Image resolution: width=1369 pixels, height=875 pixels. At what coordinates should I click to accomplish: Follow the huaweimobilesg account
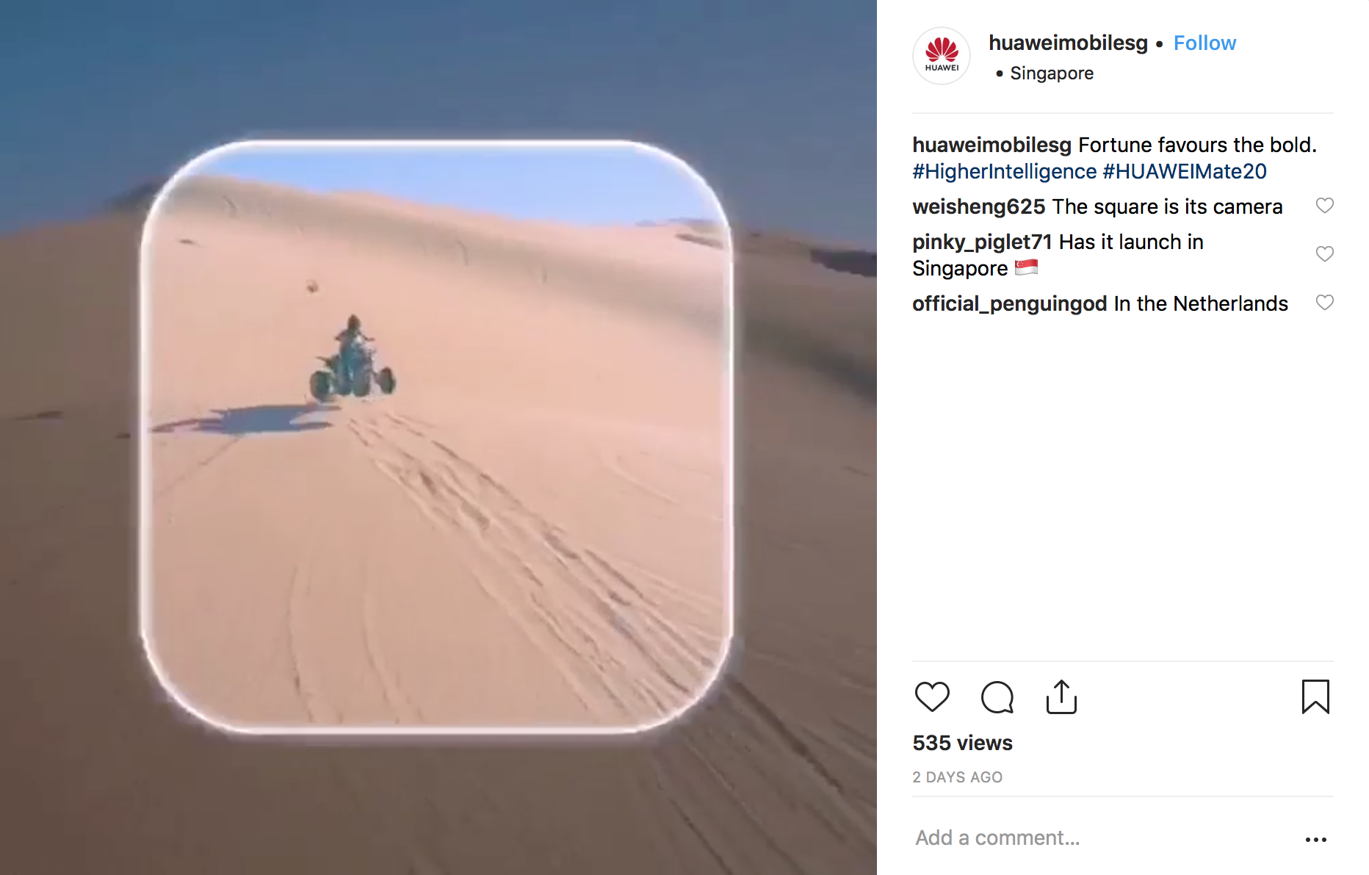pos(1204,43)
